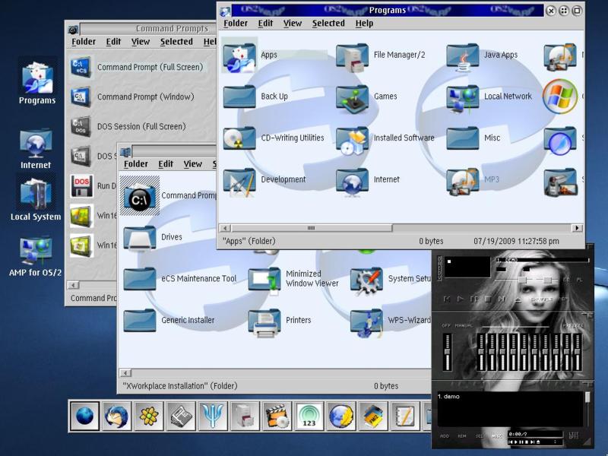Open the Installed Software folder
The width and height of the screenshot is (608, 456).
click(x=353, y=138)
